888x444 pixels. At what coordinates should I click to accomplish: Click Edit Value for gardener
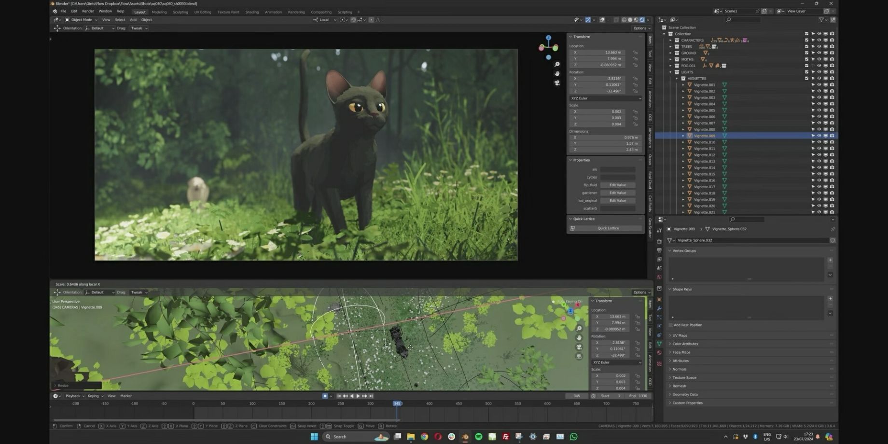(x=617, y=193)
